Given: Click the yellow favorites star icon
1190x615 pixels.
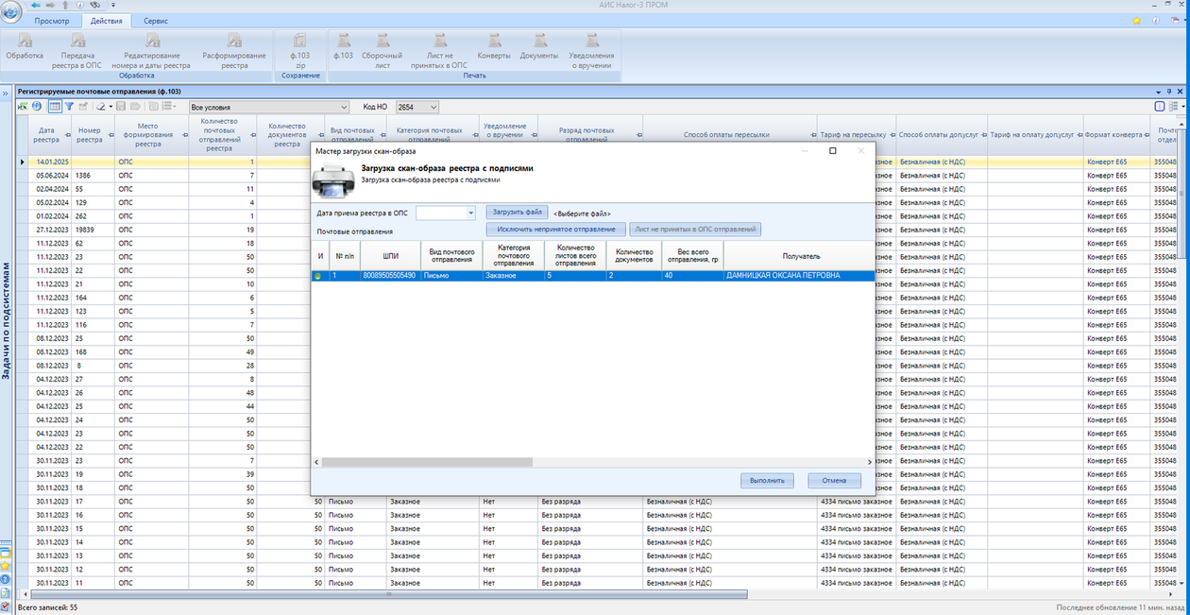Looking at the screenshot, I should [1137, 20].
